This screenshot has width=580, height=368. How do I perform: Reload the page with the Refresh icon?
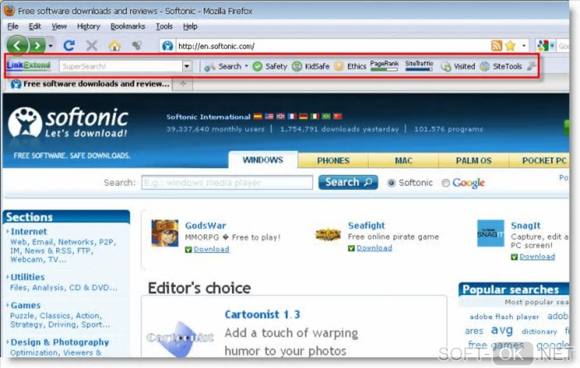[69, 46]
